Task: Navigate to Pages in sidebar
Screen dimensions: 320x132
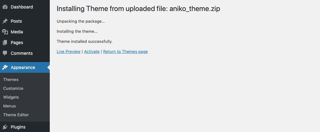Action: 17,43
